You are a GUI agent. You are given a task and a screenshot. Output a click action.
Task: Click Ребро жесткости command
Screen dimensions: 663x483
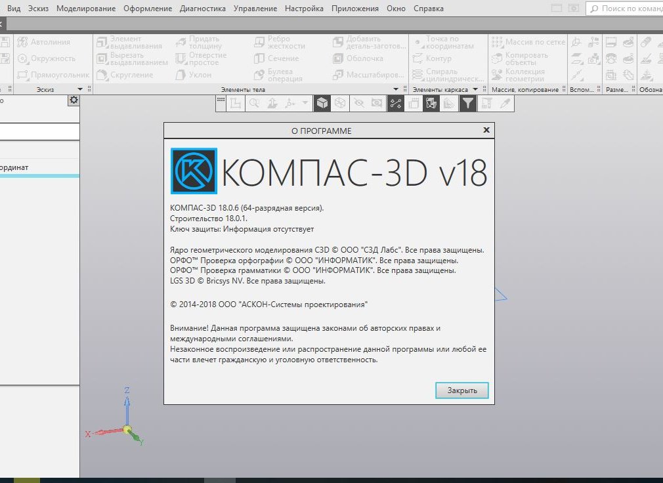280,42
